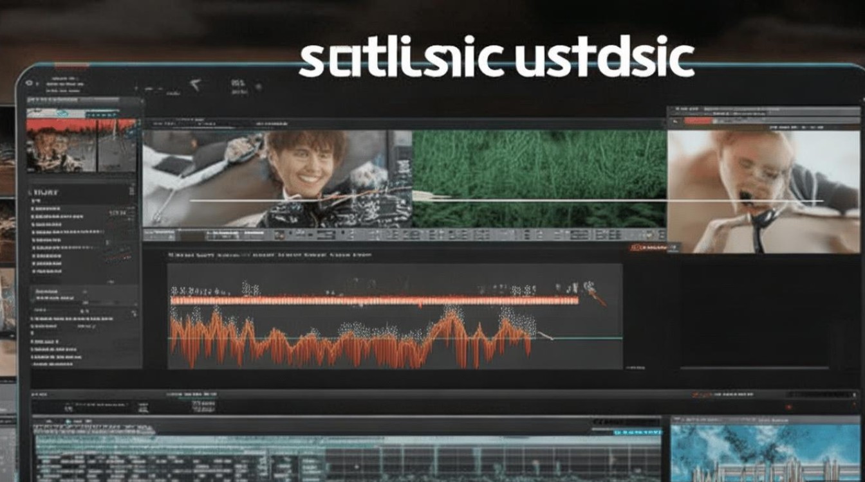Click the red bar above the orange waveform
The image size is (865, 482).
click(373, 300)
